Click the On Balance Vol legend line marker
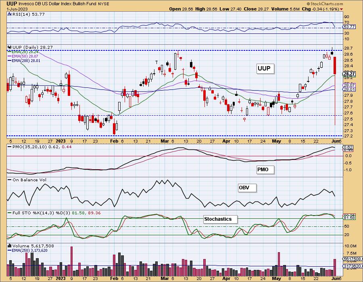This screenshot has width=363, height=282. [10, 180]
